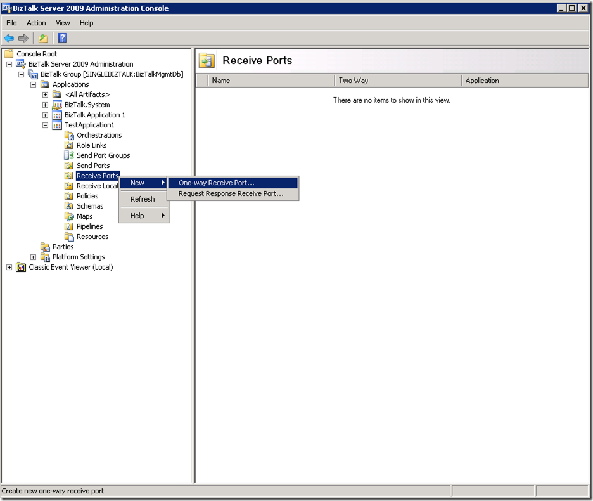The width and height of the screenshot is (593, 501).
Task: Open the File menu
Action: pyautogui.click(x=12, y=23)
